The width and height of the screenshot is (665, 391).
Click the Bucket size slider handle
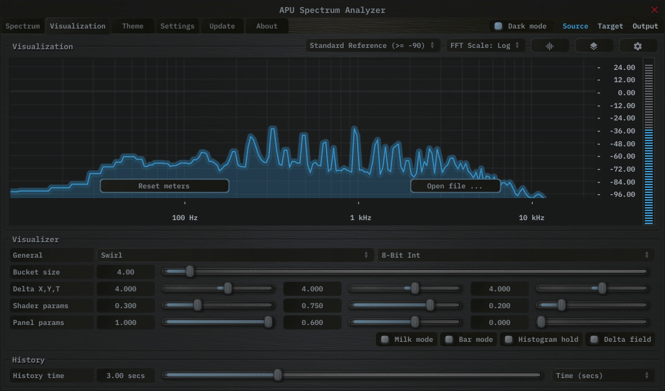click(190, 272)
